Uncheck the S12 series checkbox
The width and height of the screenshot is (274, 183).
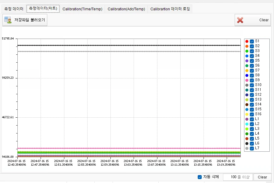(252, 95)
